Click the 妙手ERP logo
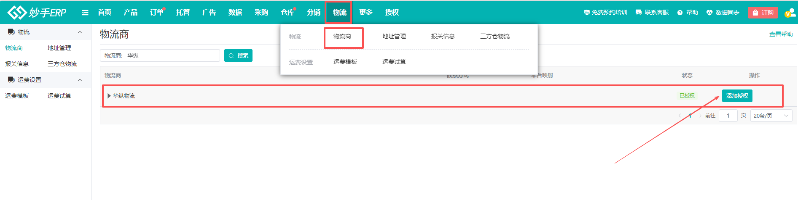Image resolution: width=798 pixels, height=200 pixels. (x=37, y=12)
